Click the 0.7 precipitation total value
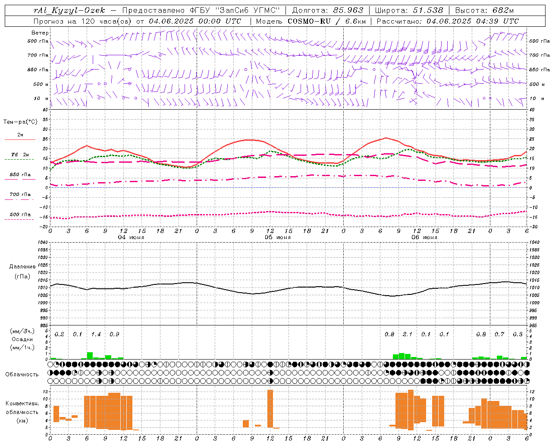The image size is (552, 442). (499, 334)
